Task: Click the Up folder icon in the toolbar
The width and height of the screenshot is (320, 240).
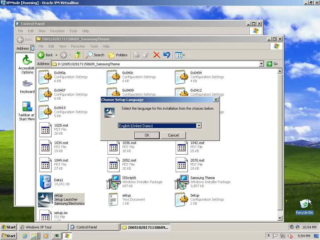Action: (x=78, y=55)
